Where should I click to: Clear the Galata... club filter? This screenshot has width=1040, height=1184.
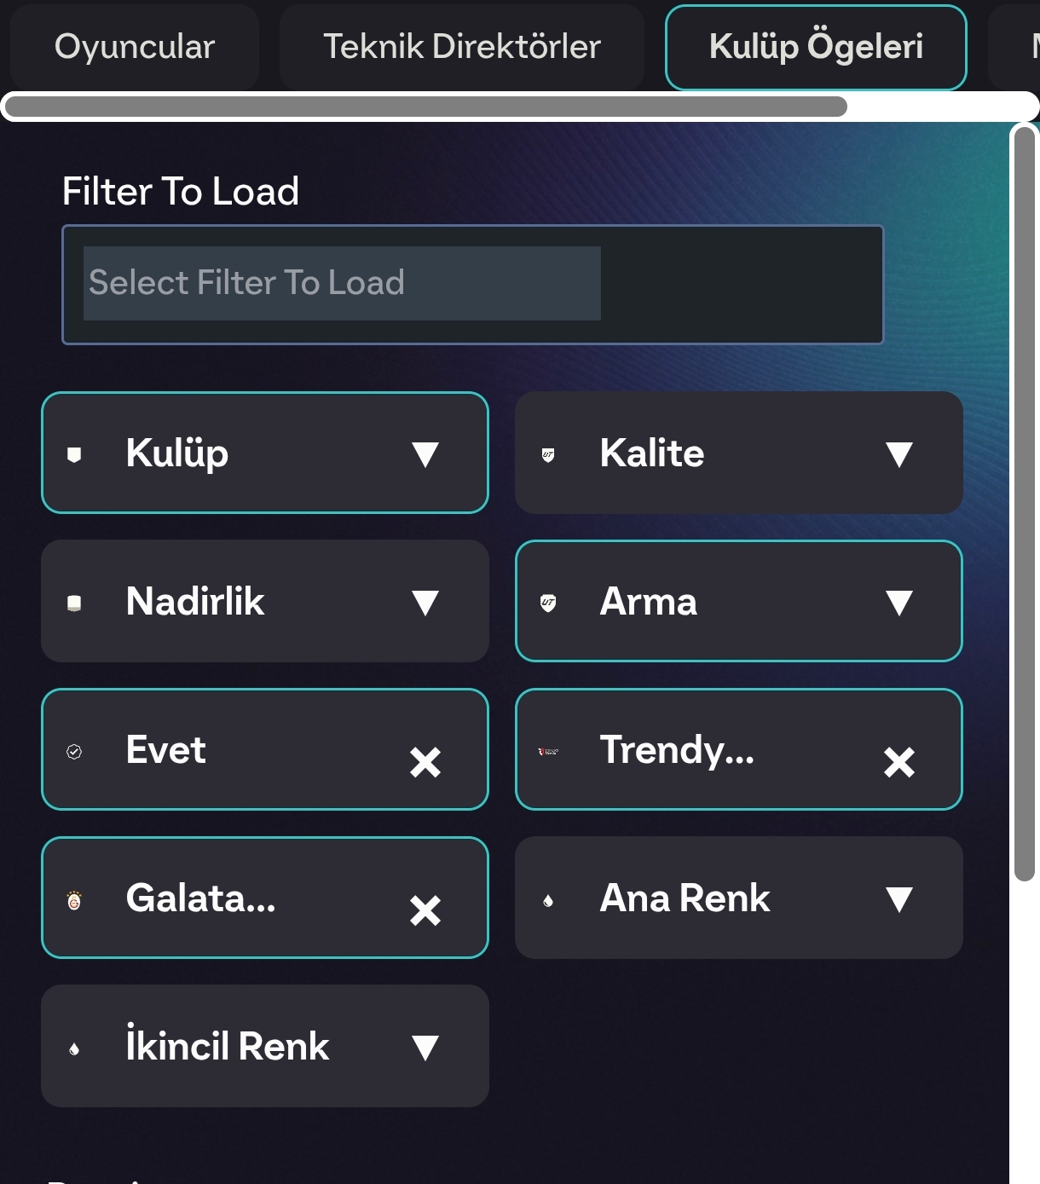pos(425,910)
